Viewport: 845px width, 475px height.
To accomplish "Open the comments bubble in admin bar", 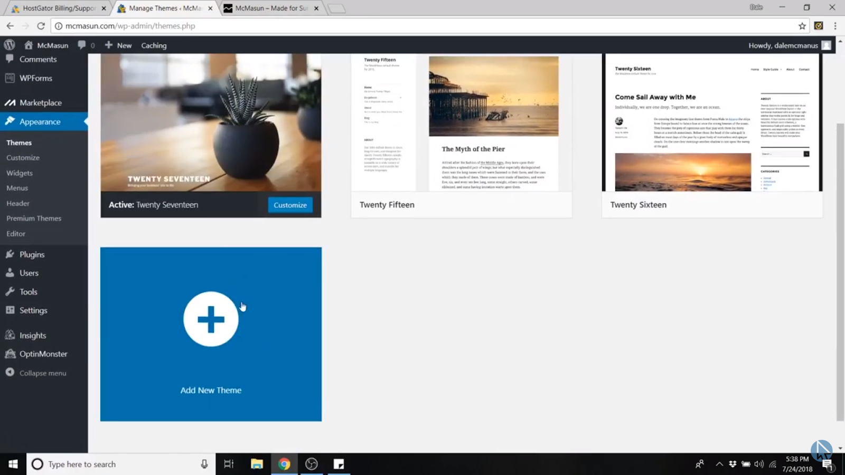I will tap(82, 45).
